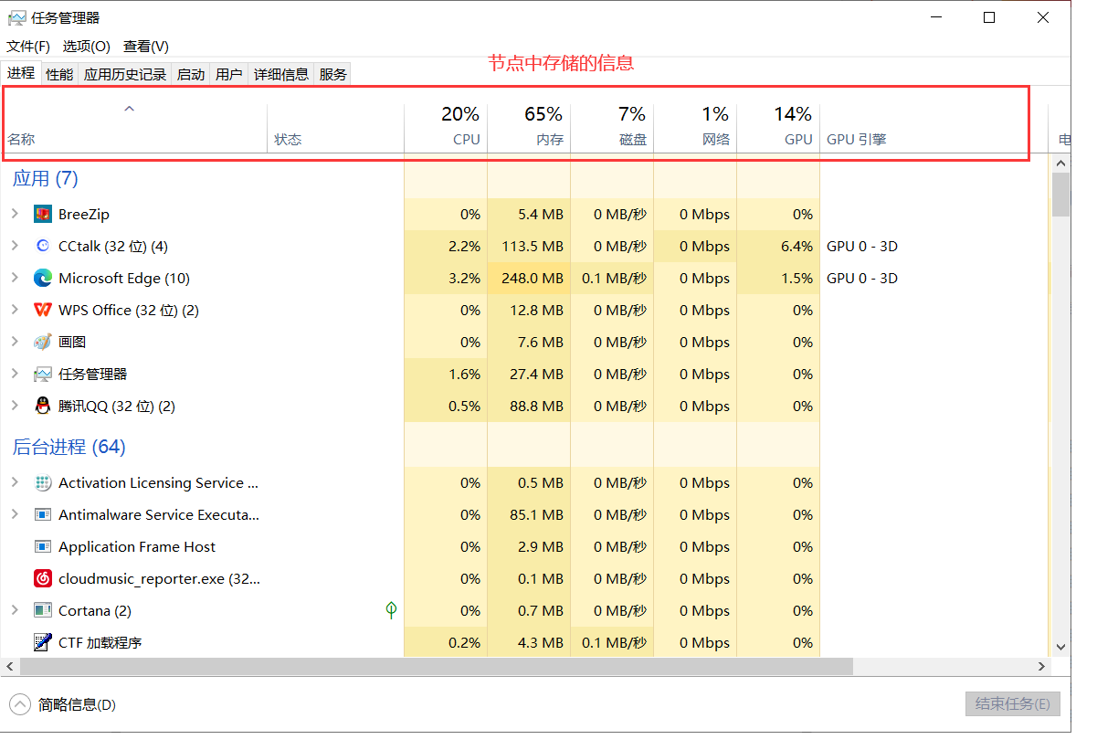The image size is (1097, 750).
Task: Expand the 画图 process row
Action: (15, 342)
